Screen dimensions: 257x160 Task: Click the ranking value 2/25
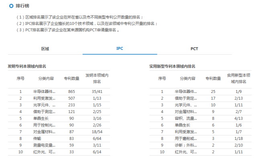97,112
